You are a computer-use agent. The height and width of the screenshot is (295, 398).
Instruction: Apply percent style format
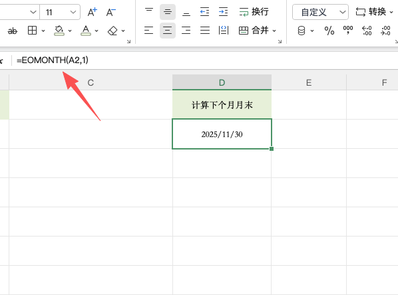point(329,31)
